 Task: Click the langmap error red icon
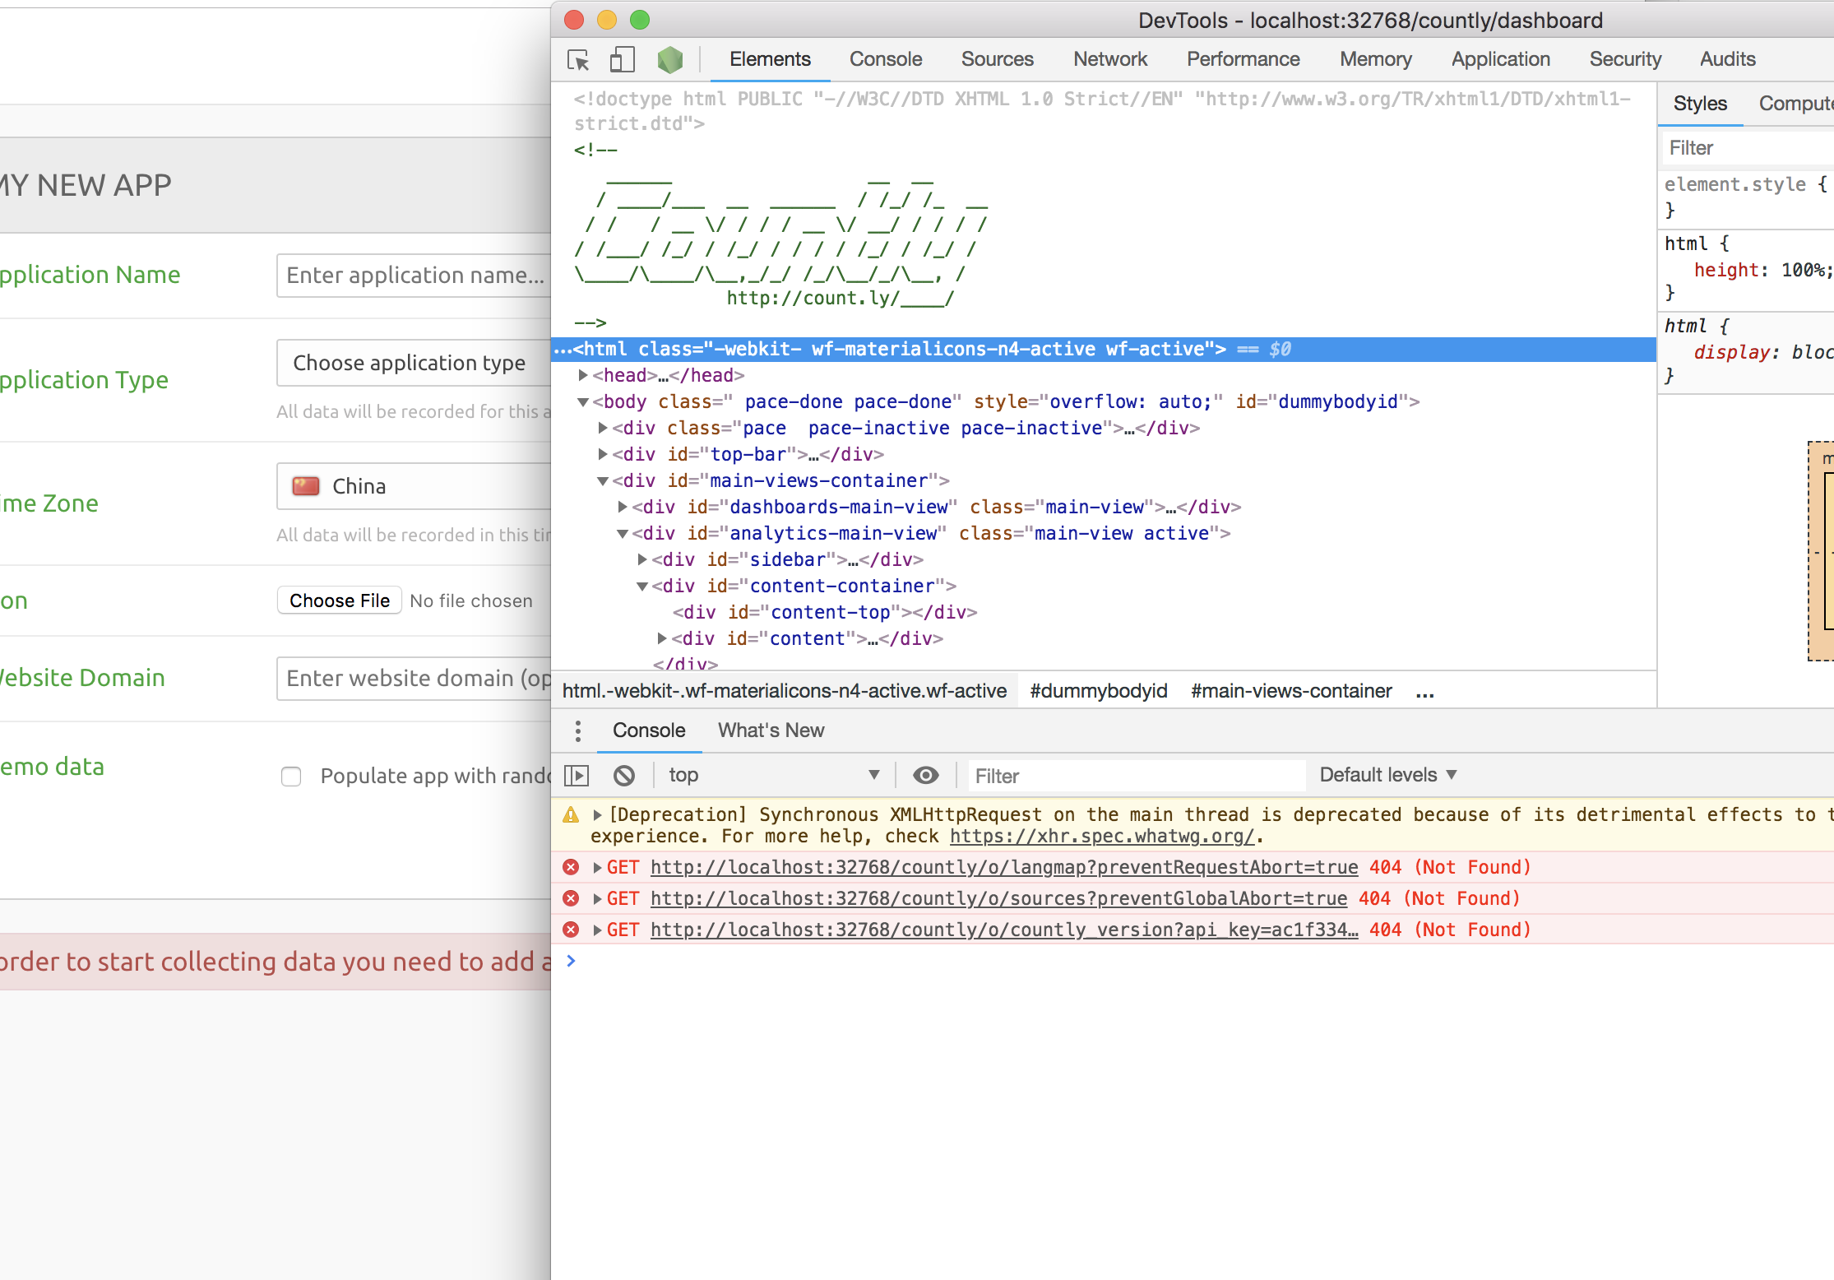coord(571,867)
